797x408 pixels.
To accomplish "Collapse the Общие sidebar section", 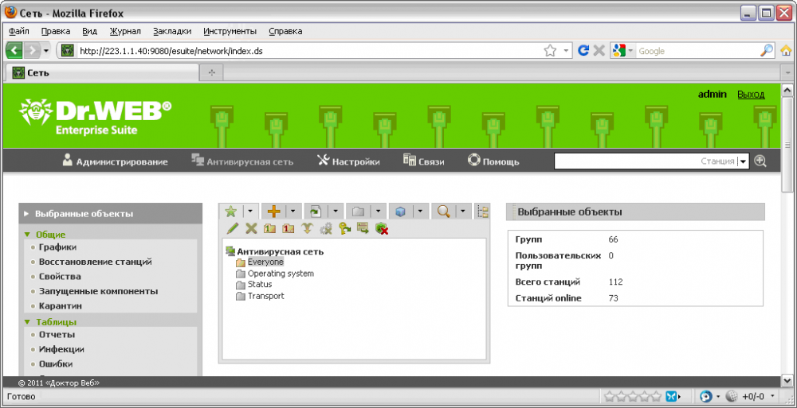I will click(27, 235).
